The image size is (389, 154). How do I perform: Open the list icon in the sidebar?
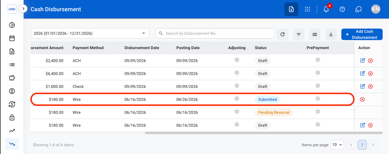click(12, 65)
